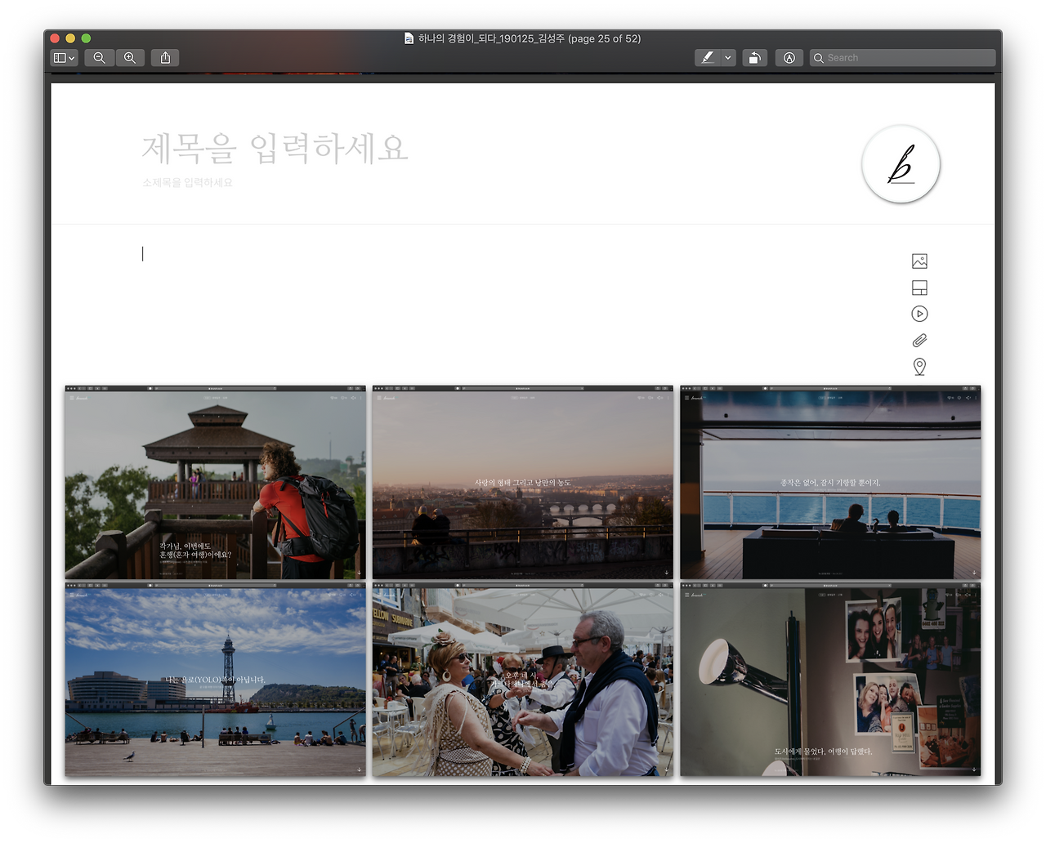Insert a video with the play icon

(919, 313)
